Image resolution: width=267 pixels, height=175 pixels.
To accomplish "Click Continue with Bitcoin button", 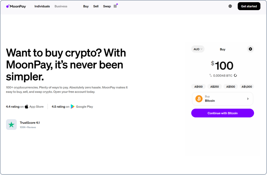I will 222,113.
